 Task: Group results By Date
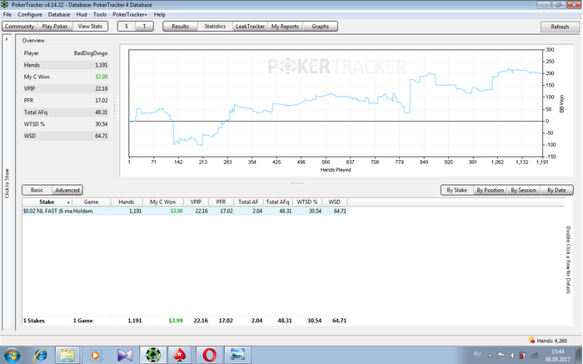(x=556, y=190)
